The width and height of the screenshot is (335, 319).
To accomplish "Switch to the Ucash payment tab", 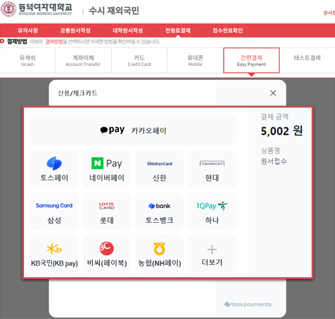I will click(x=28, y=61).
